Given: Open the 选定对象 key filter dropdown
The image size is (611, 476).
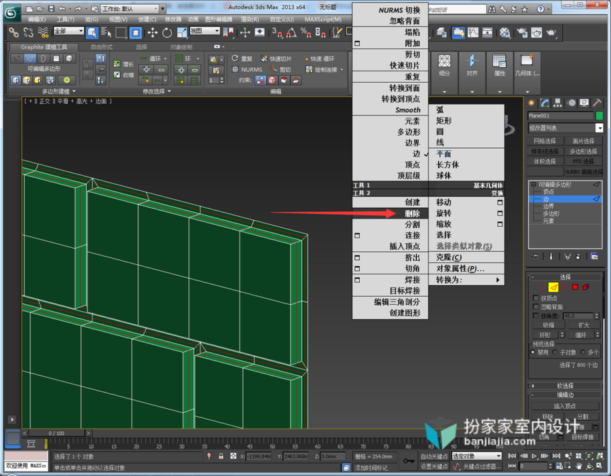Looking at the screenshot, I should point(477,456).
